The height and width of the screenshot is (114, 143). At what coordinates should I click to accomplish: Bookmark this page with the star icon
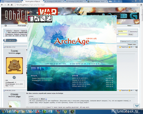(138, 5)
